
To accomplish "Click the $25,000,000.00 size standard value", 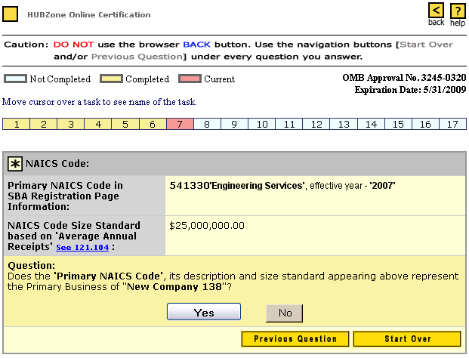I will click(207, 226).
